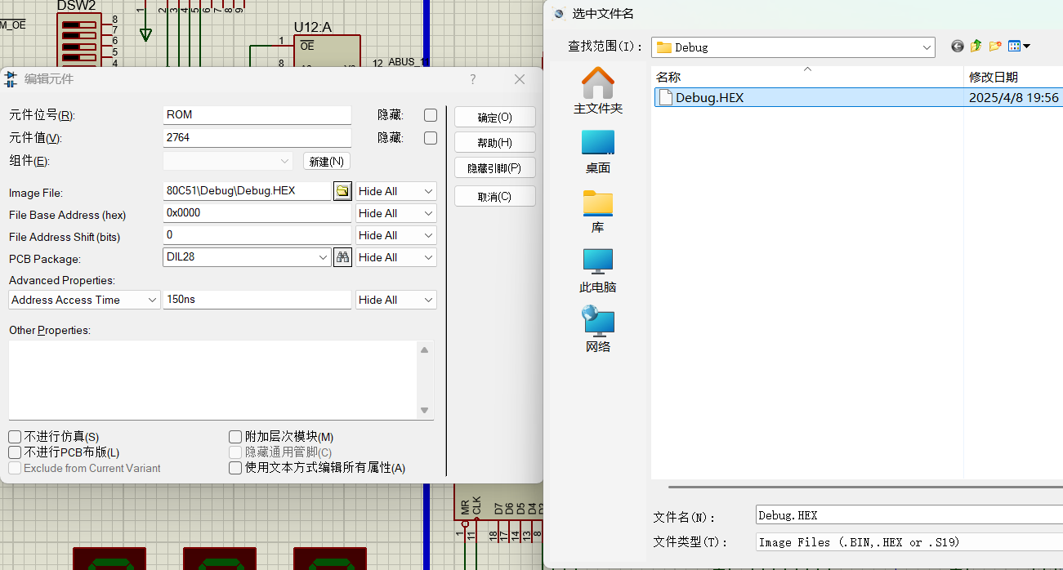This screenshot has width=1063, height=570.
Task: Click 元件值 2764 input field
Action: click(x=257, y=138)
